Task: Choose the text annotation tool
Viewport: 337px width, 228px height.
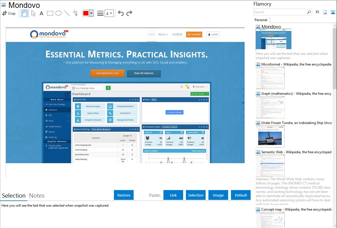Action: click(41, 13)
